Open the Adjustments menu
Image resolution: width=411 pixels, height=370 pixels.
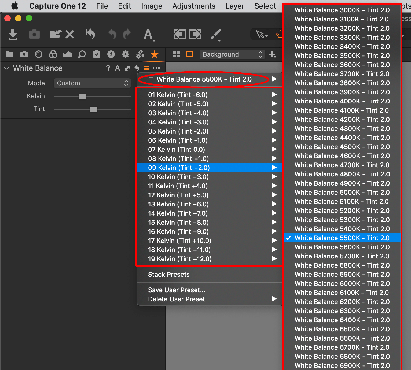194,6
